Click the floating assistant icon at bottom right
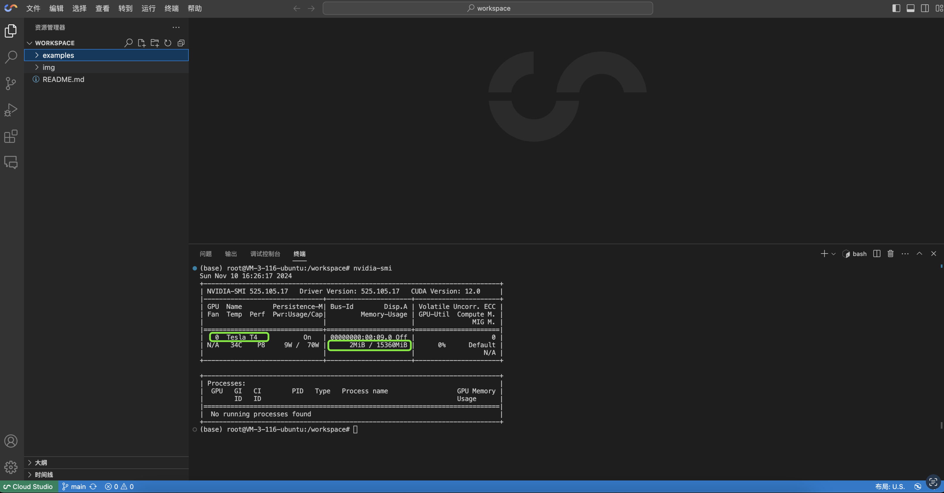 933,482
